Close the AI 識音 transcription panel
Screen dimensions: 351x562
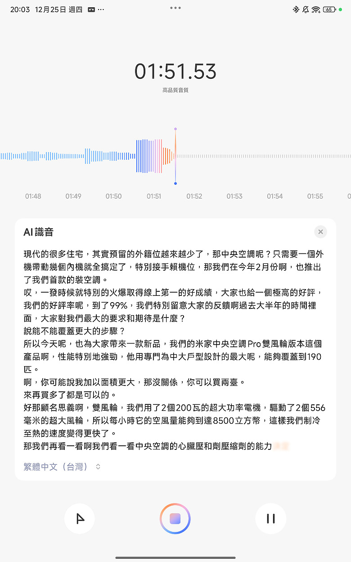(x=320, y=232)
